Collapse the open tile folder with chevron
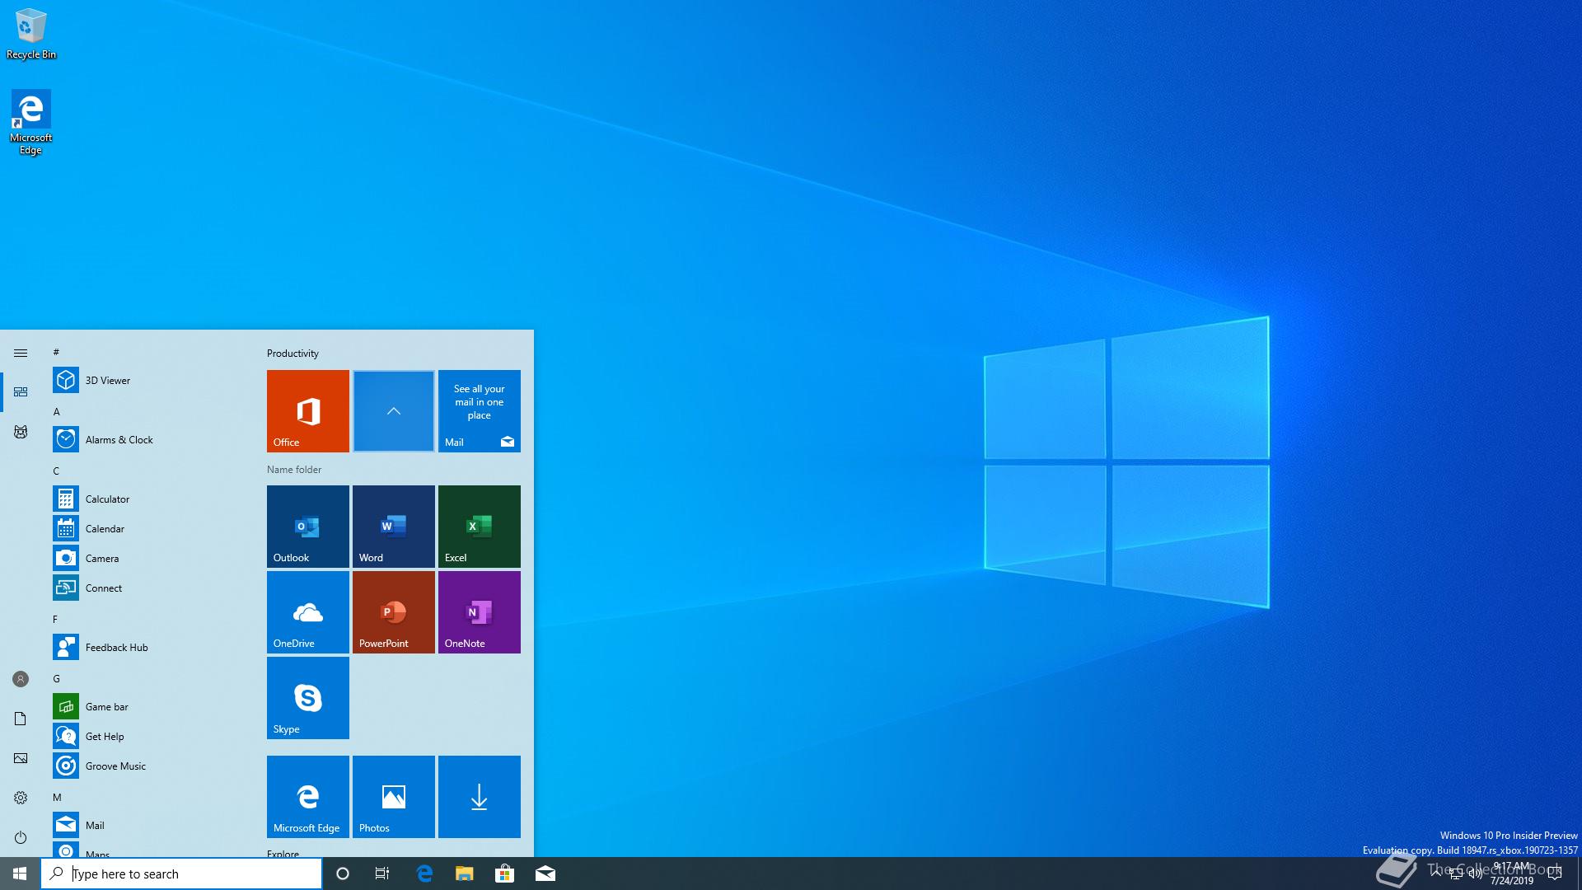 [x=394, y=411]
